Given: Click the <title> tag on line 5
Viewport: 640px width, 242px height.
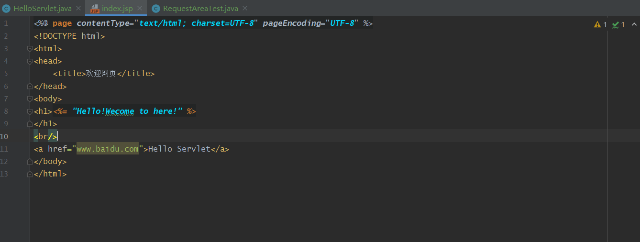Looking at the screenshot, I should pyautogui.click(x=69, y=74).
